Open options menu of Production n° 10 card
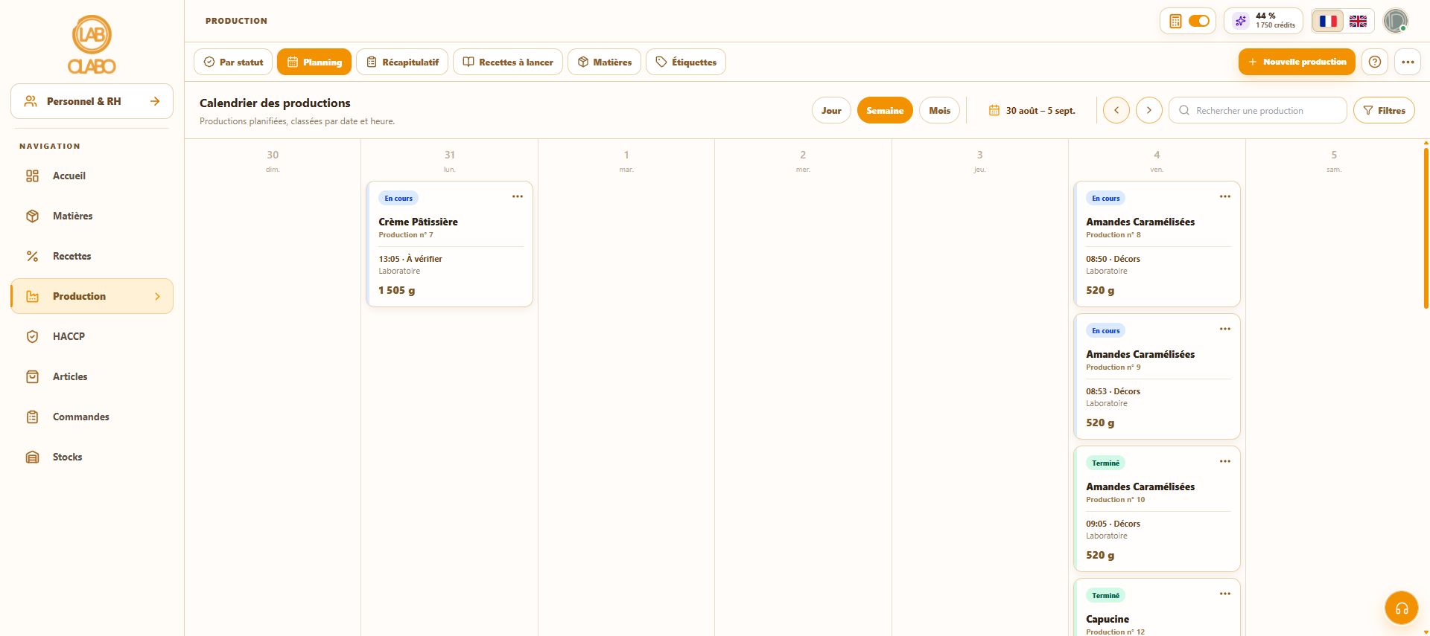1430x636 pixels. pyautogui.click(x=1225, y=461)
